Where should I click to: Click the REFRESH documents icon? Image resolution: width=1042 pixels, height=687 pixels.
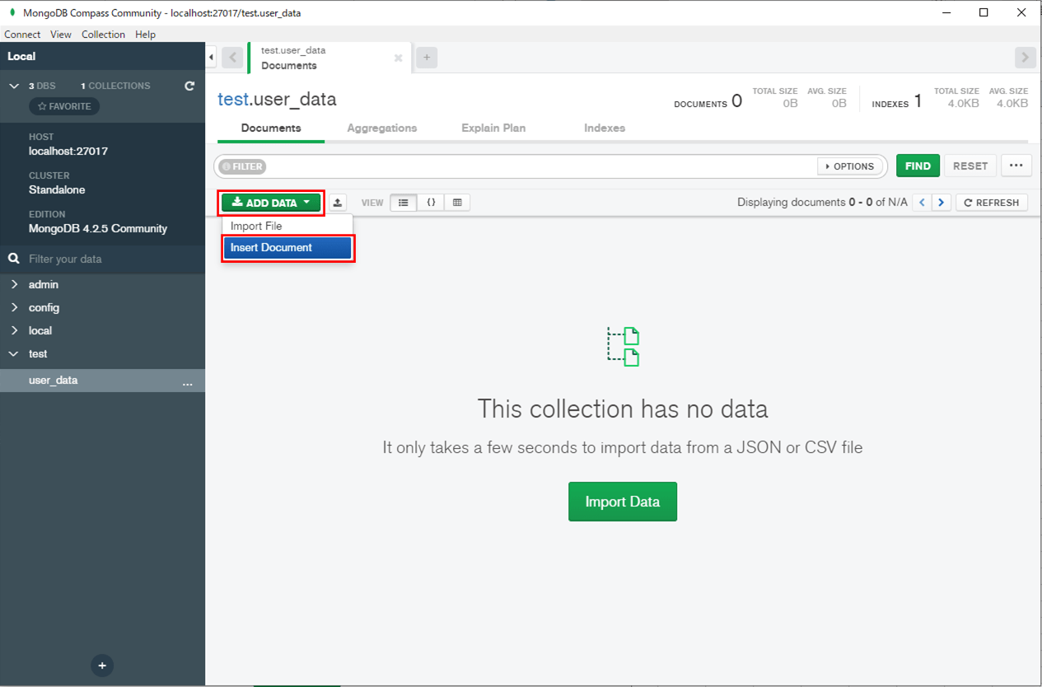coord(992,202)
